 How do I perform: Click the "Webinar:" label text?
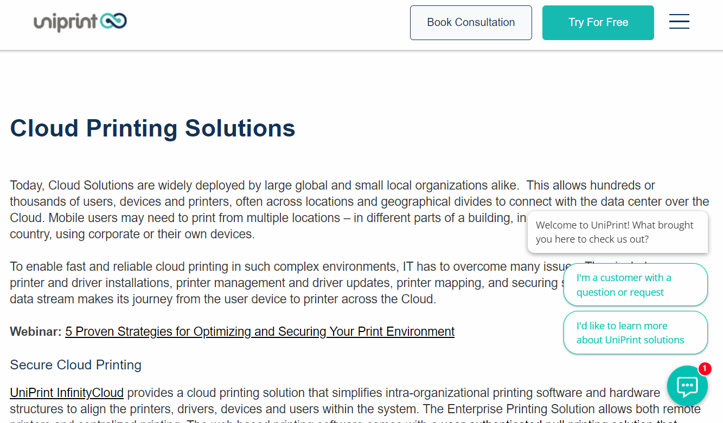tap(36, 331)
